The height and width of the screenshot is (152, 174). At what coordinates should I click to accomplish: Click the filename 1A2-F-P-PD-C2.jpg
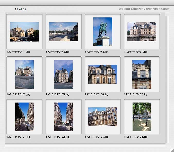pyautogui.click(x=57, y=137)
